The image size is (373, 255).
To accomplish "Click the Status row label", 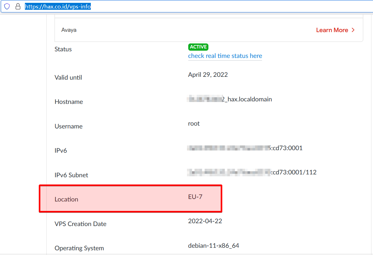I will [x=63, y=49].
